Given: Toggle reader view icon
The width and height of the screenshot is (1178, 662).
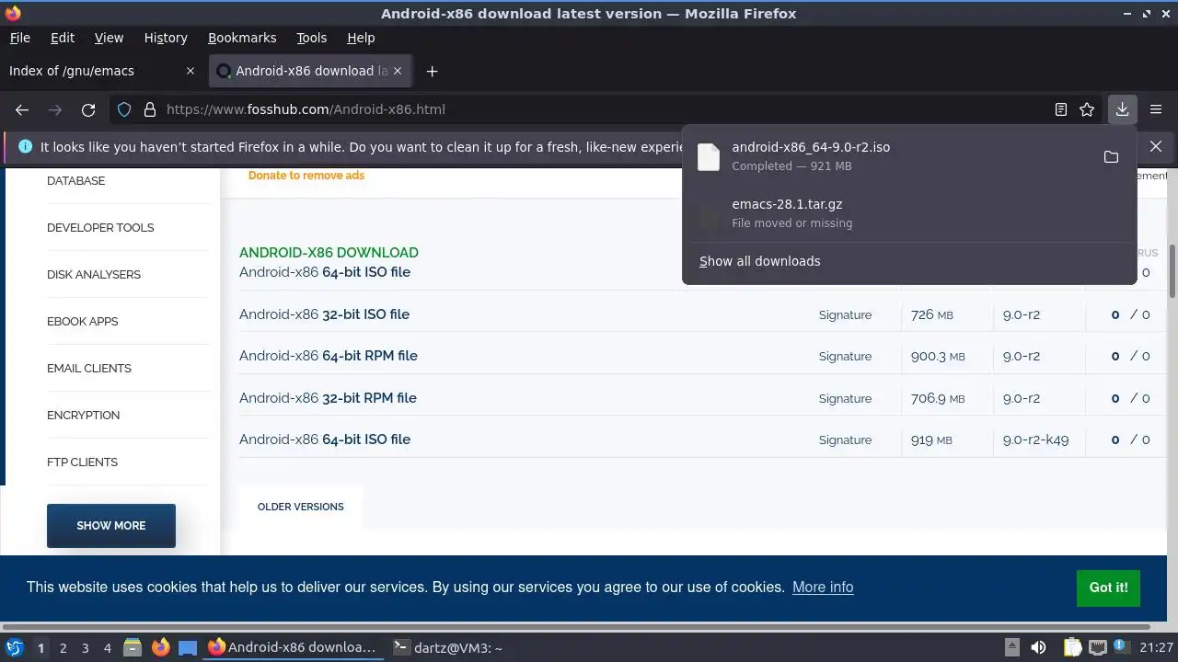Looking at the screenshot, I should coord(1061,109).
